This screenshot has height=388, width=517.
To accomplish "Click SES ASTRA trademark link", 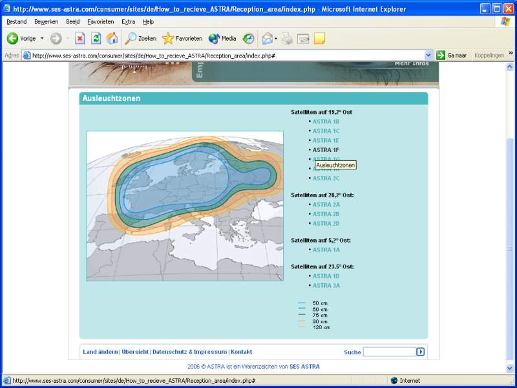I will coord(304,367).
